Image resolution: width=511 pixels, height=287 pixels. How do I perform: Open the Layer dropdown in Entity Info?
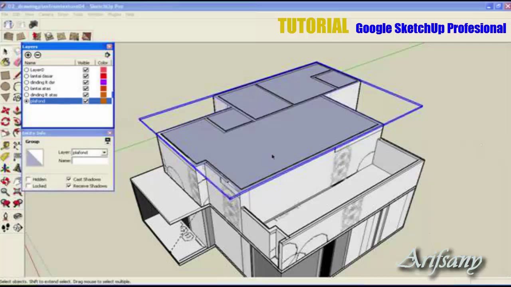pyautogui.click(x=104, y=153)
